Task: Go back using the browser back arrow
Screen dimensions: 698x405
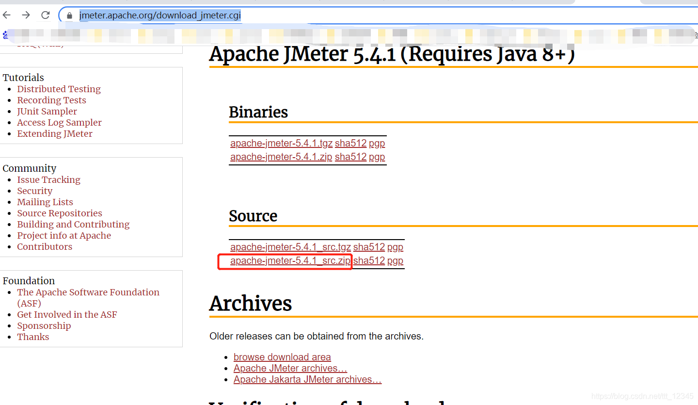Action: (7, 15)
